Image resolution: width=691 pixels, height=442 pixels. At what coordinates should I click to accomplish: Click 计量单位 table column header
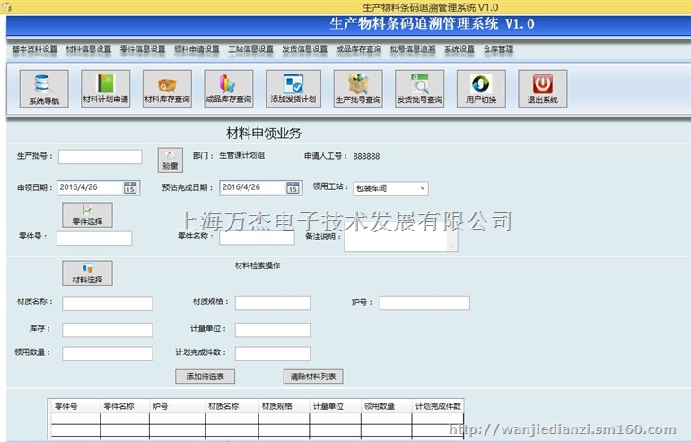point(335,406)
